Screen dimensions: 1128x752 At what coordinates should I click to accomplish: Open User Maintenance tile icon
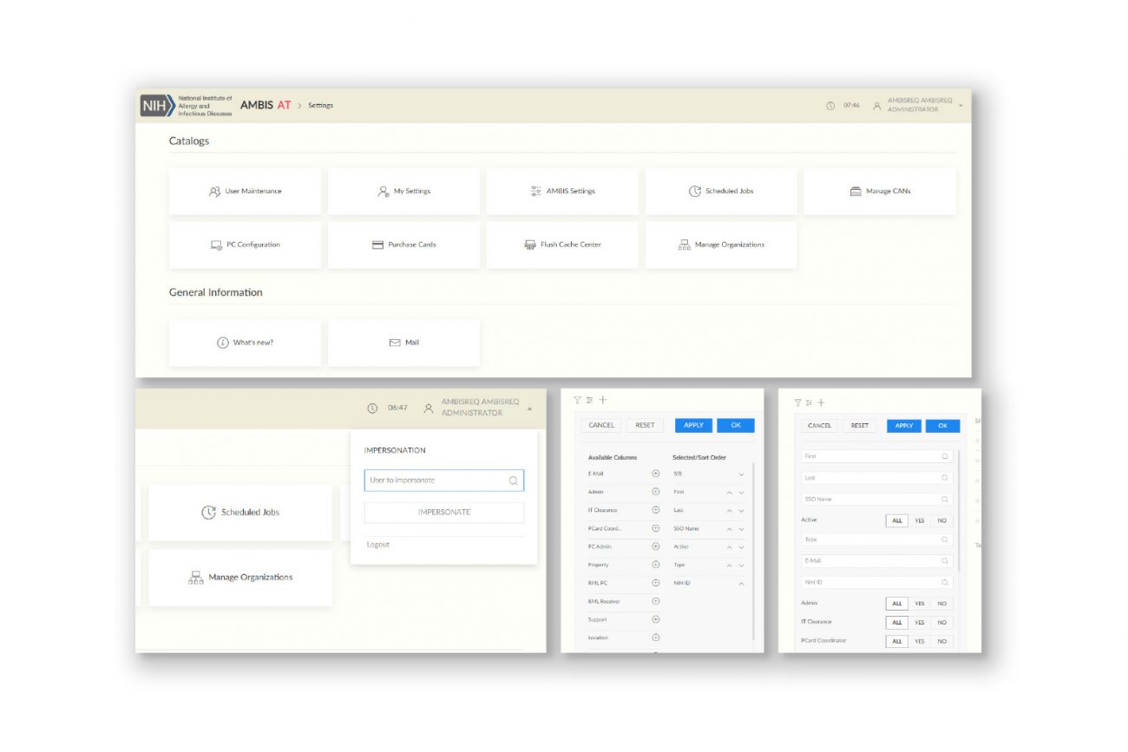coord(214,192)
